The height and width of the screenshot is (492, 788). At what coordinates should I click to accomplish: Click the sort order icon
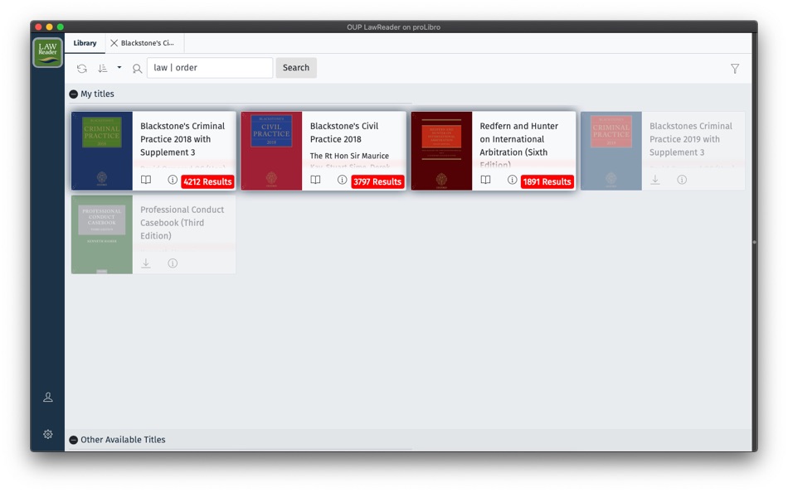click(x=103, y=68)
